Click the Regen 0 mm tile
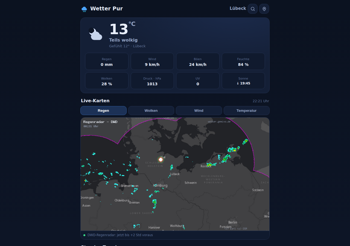The height and width of the screenshot is (246, 350). pos(107,61)
